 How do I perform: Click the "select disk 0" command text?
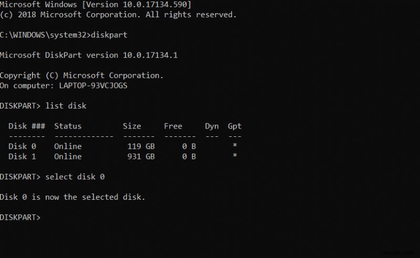[x=75, y=177]
